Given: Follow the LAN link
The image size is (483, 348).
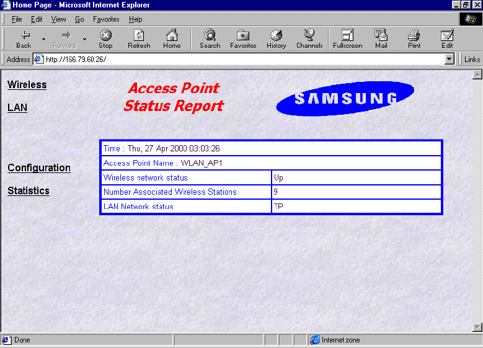Looking at the screenshot, I should click(17, 107).
